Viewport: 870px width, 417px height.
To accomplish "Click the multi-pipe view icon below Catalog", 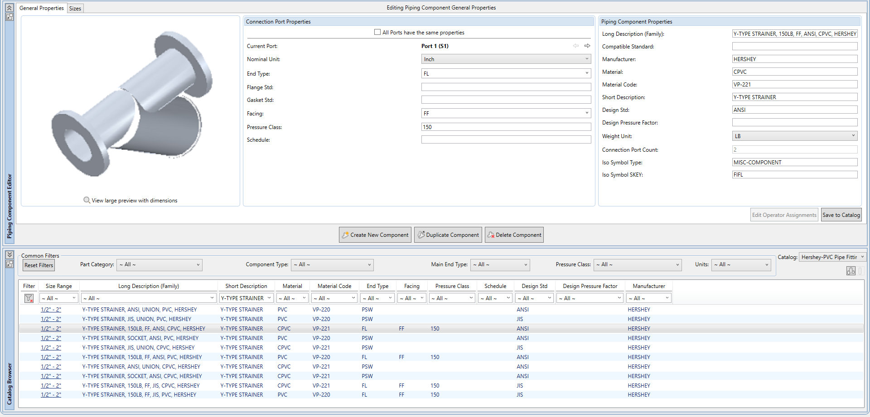I will point(851,271).
